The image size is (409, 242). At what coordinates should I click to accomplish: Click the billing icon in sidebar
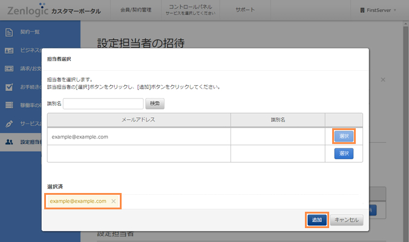[x=9, y=68]
